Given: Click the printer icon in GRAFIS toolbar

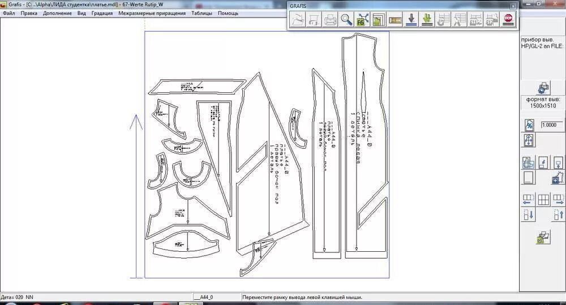Looking at the screenshot, I should click(331, 19).
